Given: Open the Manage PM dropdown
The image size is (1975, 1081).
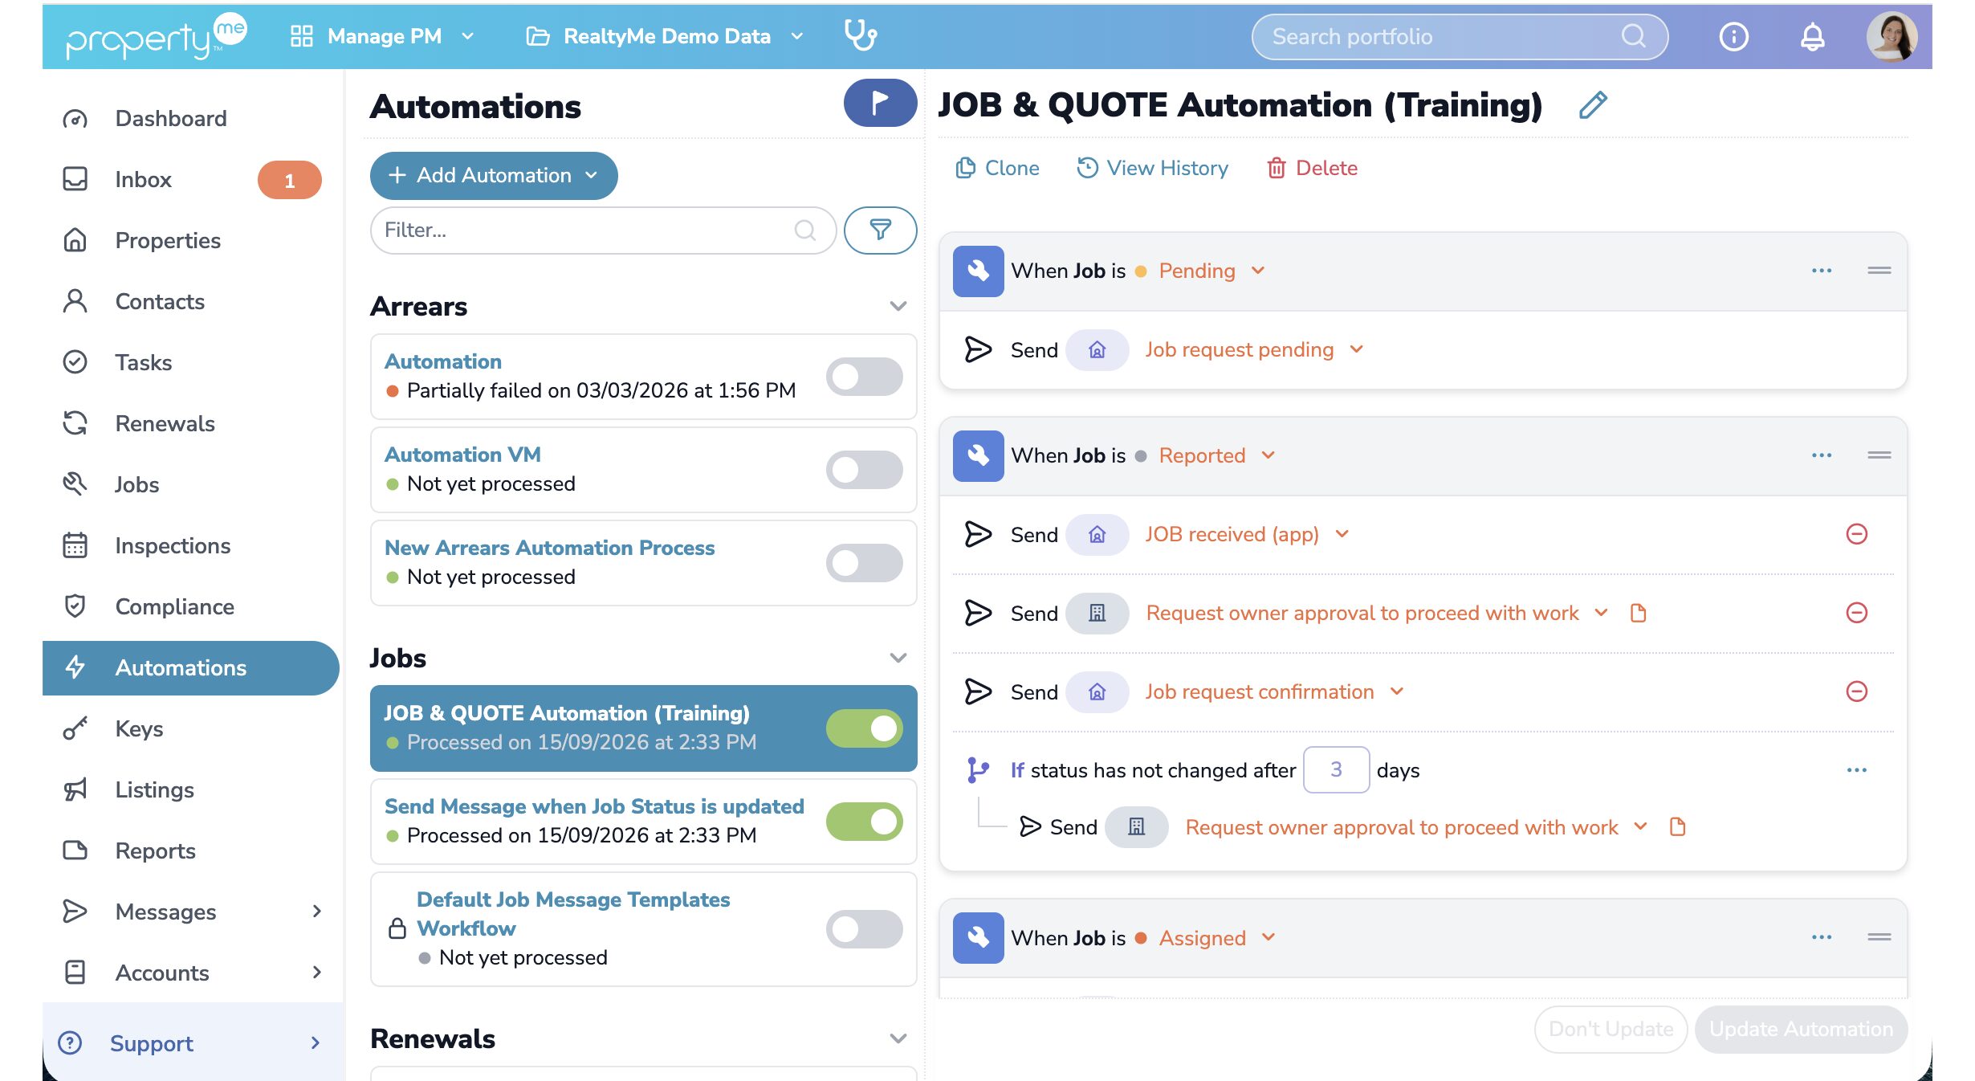Looking at the screenshot, I should pyautogui.click(x=382, y=36).
